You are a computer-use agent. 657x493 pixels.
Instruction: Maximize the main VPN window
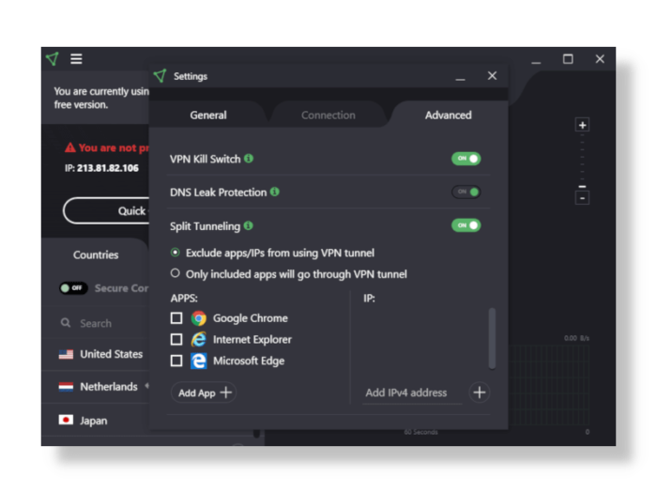tap(568, 58)
